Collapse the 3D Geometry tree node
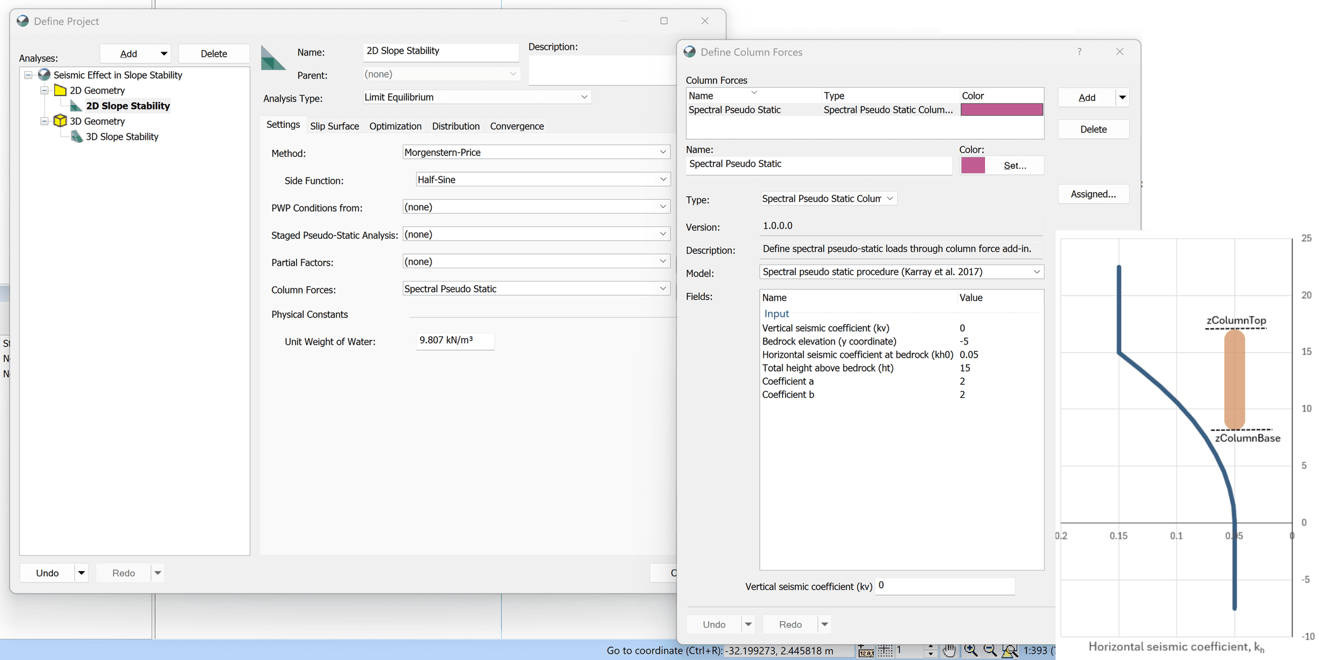 [44, 121]
